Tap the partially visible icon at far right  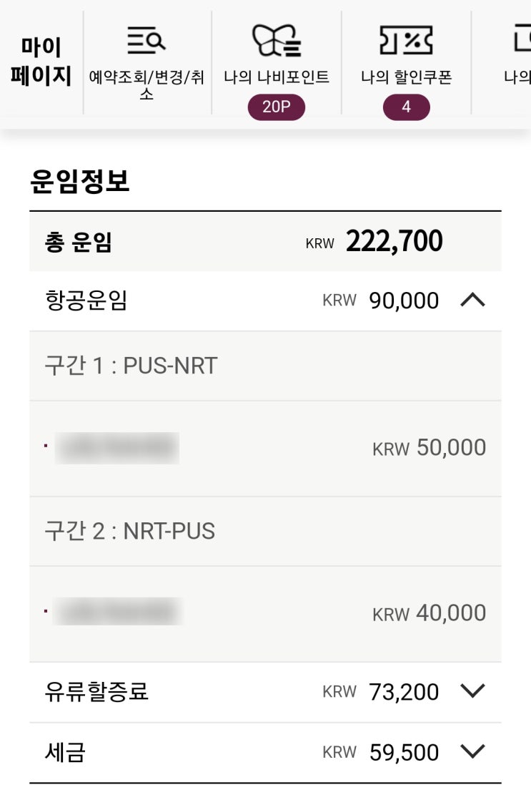[x=522, y=41]
